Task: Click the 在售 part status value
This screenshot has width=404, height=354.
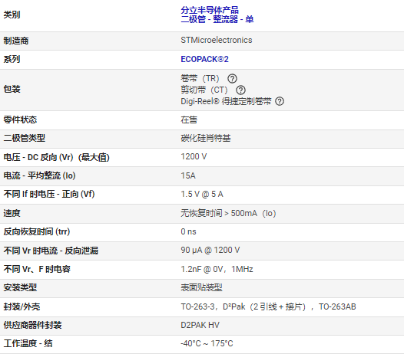Action: tap(189, 120)
